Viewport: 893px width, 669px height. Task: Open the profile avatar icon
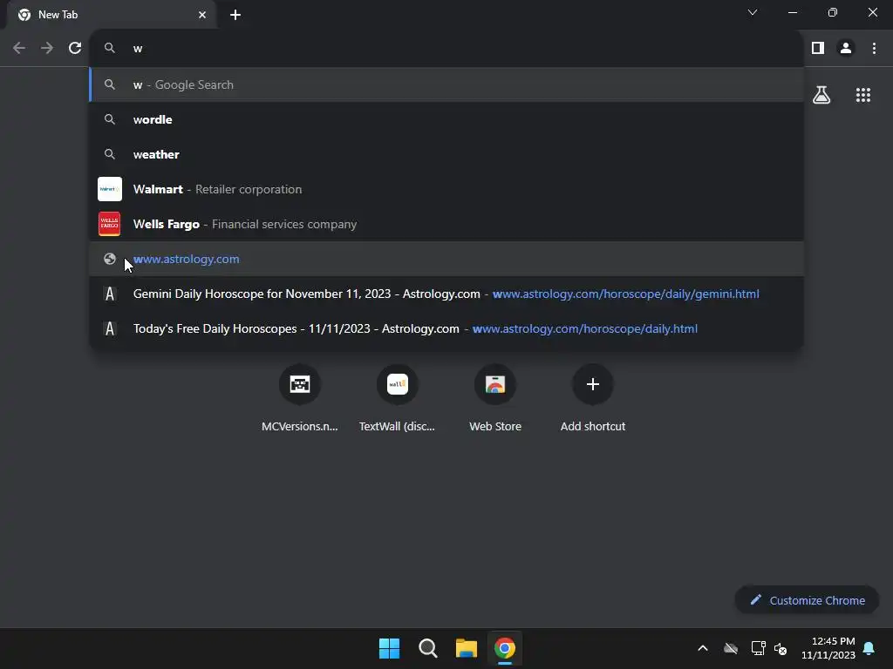point(846,48)
